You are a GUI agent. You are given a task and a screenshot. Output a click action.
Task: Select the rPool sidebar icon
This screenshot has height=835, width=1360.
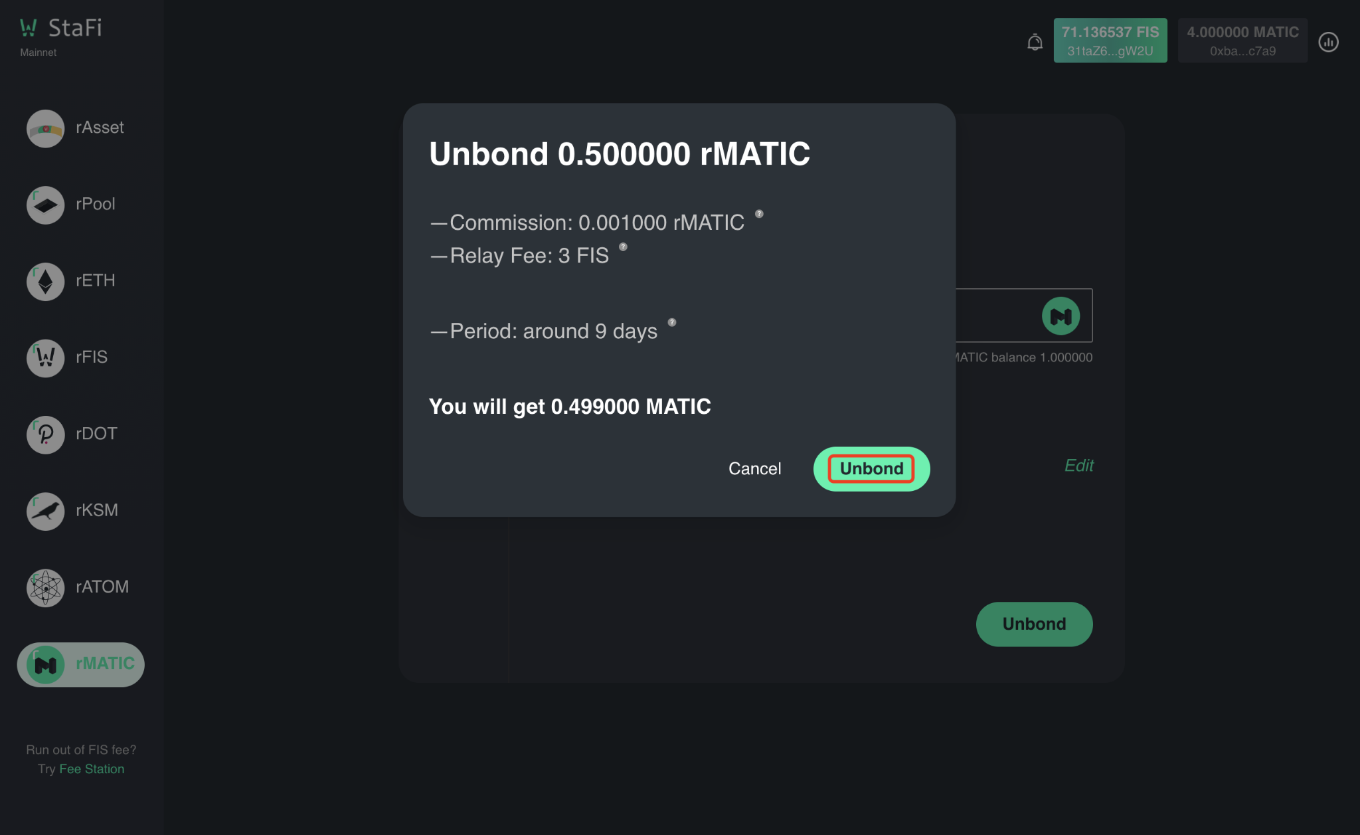point(45,205)
